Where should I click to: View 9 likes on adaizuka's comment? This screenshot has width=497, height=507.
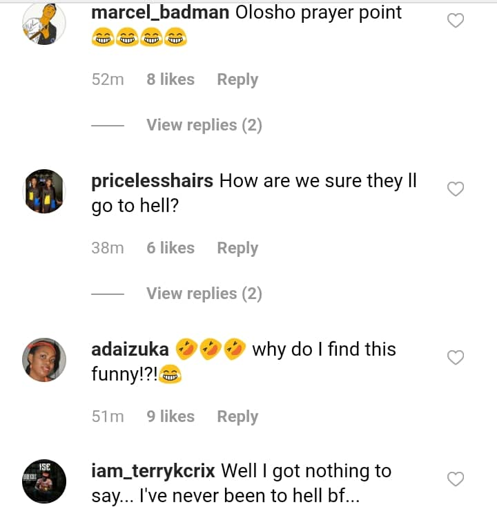170,417
